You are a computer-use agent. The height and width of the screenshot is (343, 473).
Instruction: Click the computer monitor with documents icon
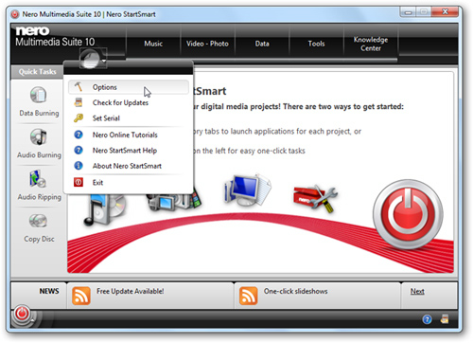point(247,190)
